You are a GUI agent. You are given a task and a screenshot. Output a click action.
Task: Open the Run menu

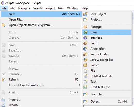click(61, 8)
